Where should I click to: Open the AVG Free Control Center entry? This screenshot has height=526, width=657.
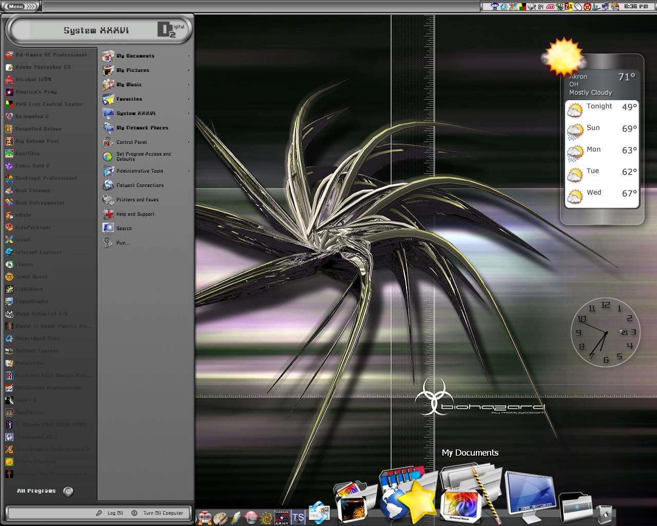click(49, 104)
